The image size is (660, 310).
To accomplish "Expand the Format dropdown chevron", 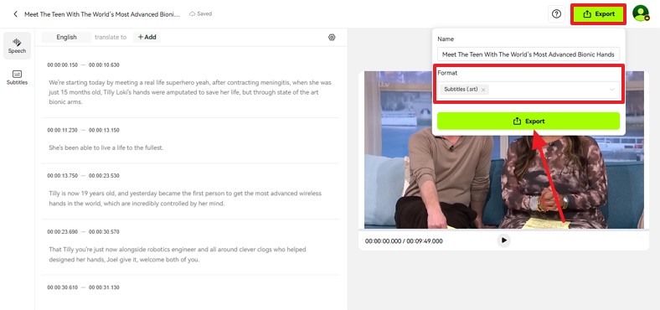I will pyautogui.click(x=612, y=90).
